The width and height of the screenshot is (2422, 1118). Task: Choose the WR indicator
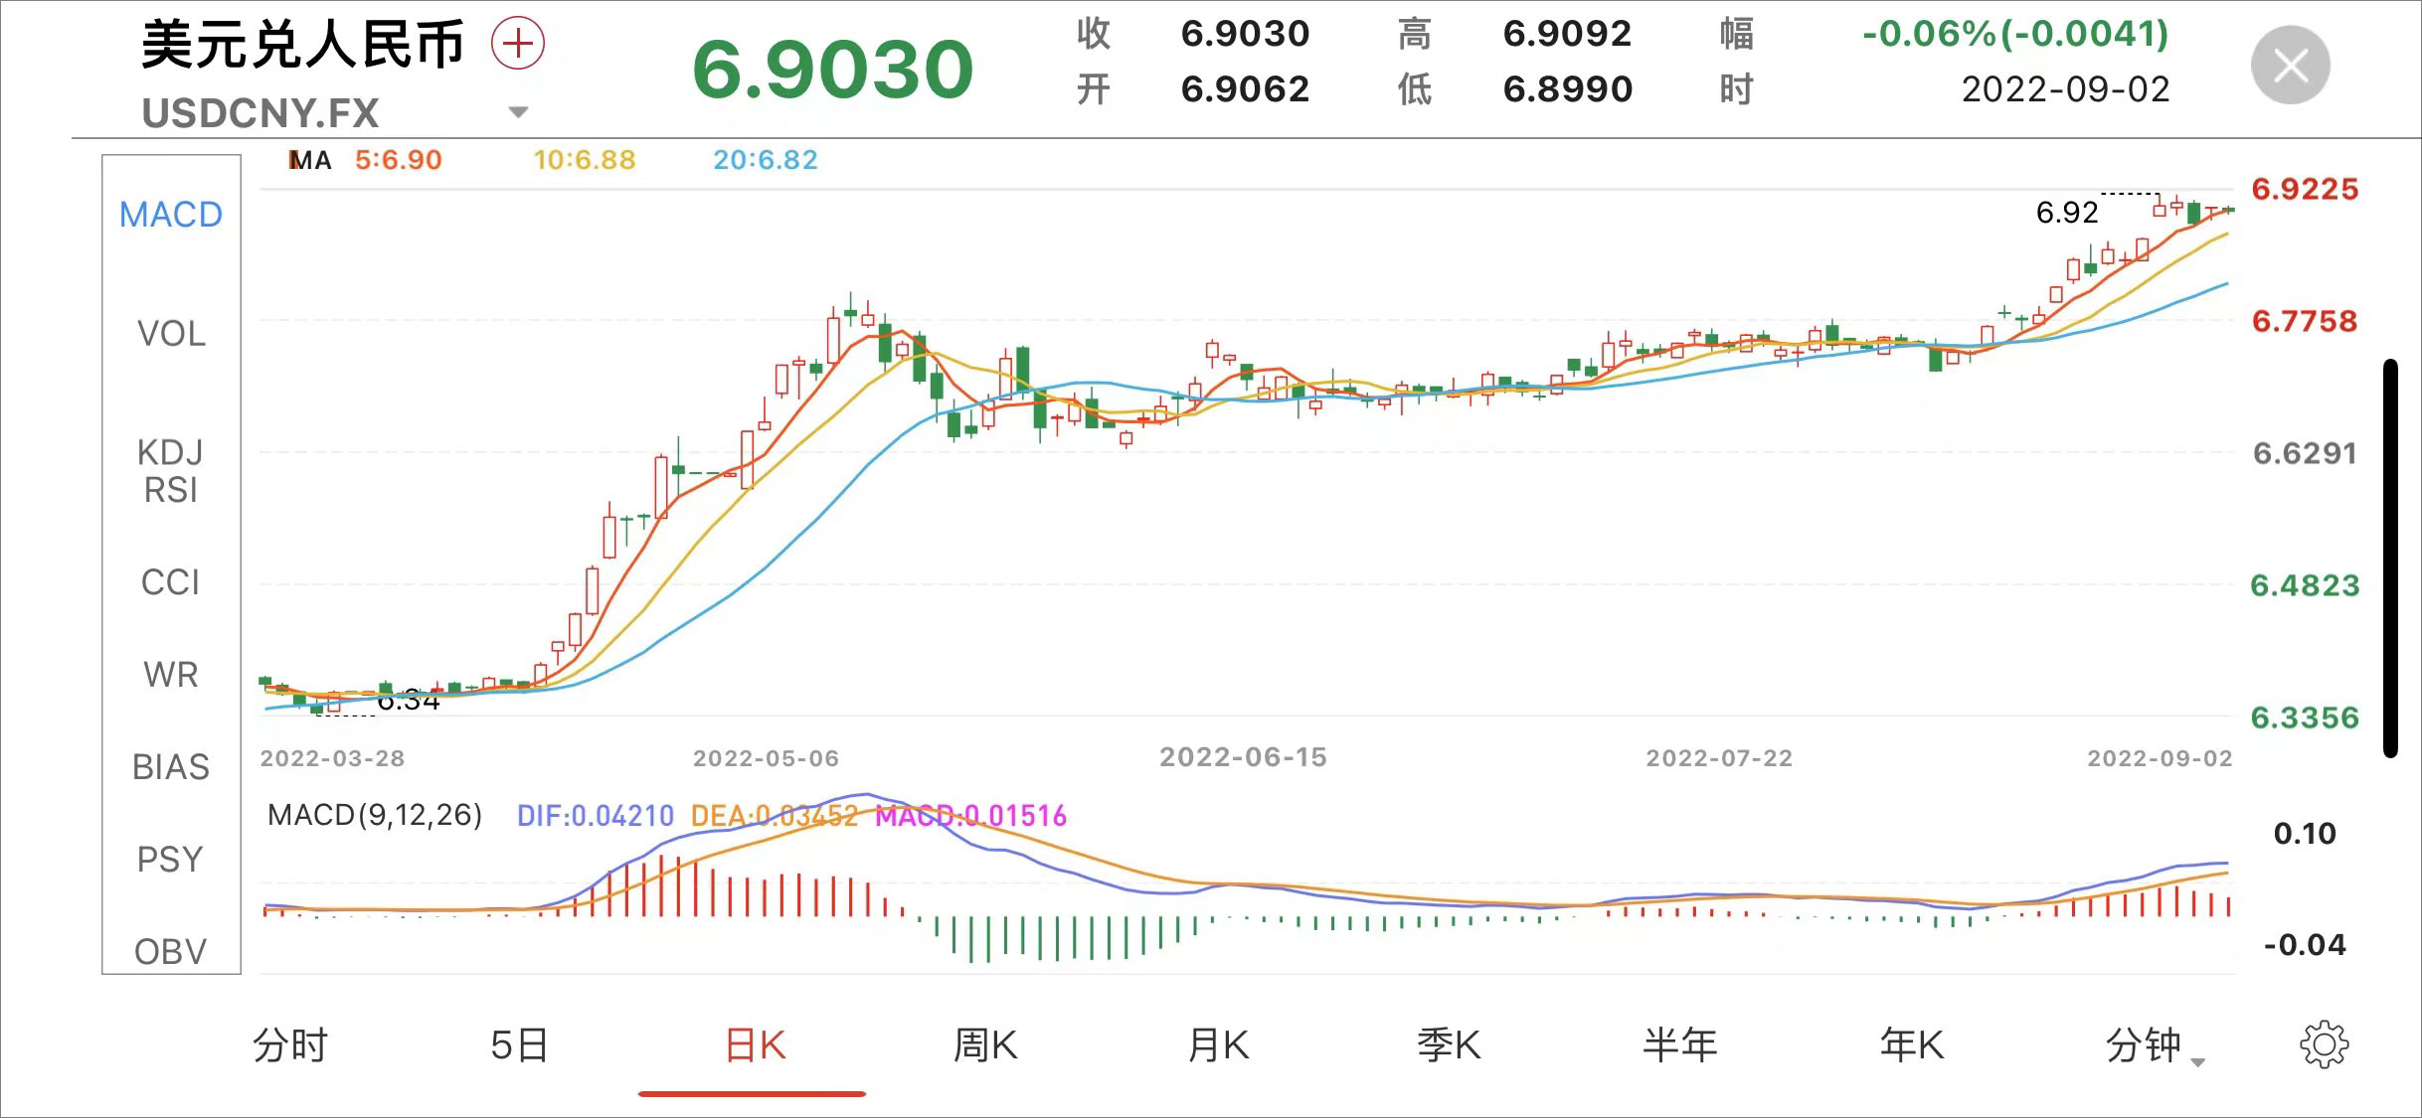click(171, 675)
